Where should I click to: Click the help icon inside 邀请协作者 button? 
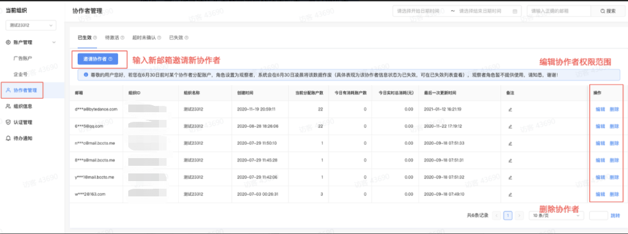tap(110, 59)
